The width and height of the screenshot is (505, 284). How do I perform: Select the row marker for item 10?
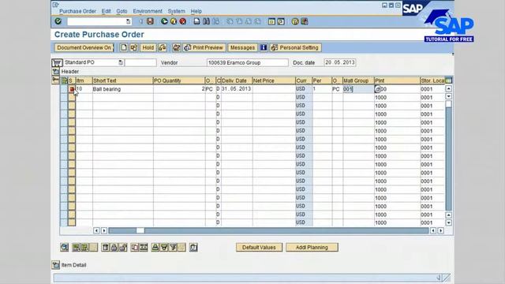pos(64,89)
